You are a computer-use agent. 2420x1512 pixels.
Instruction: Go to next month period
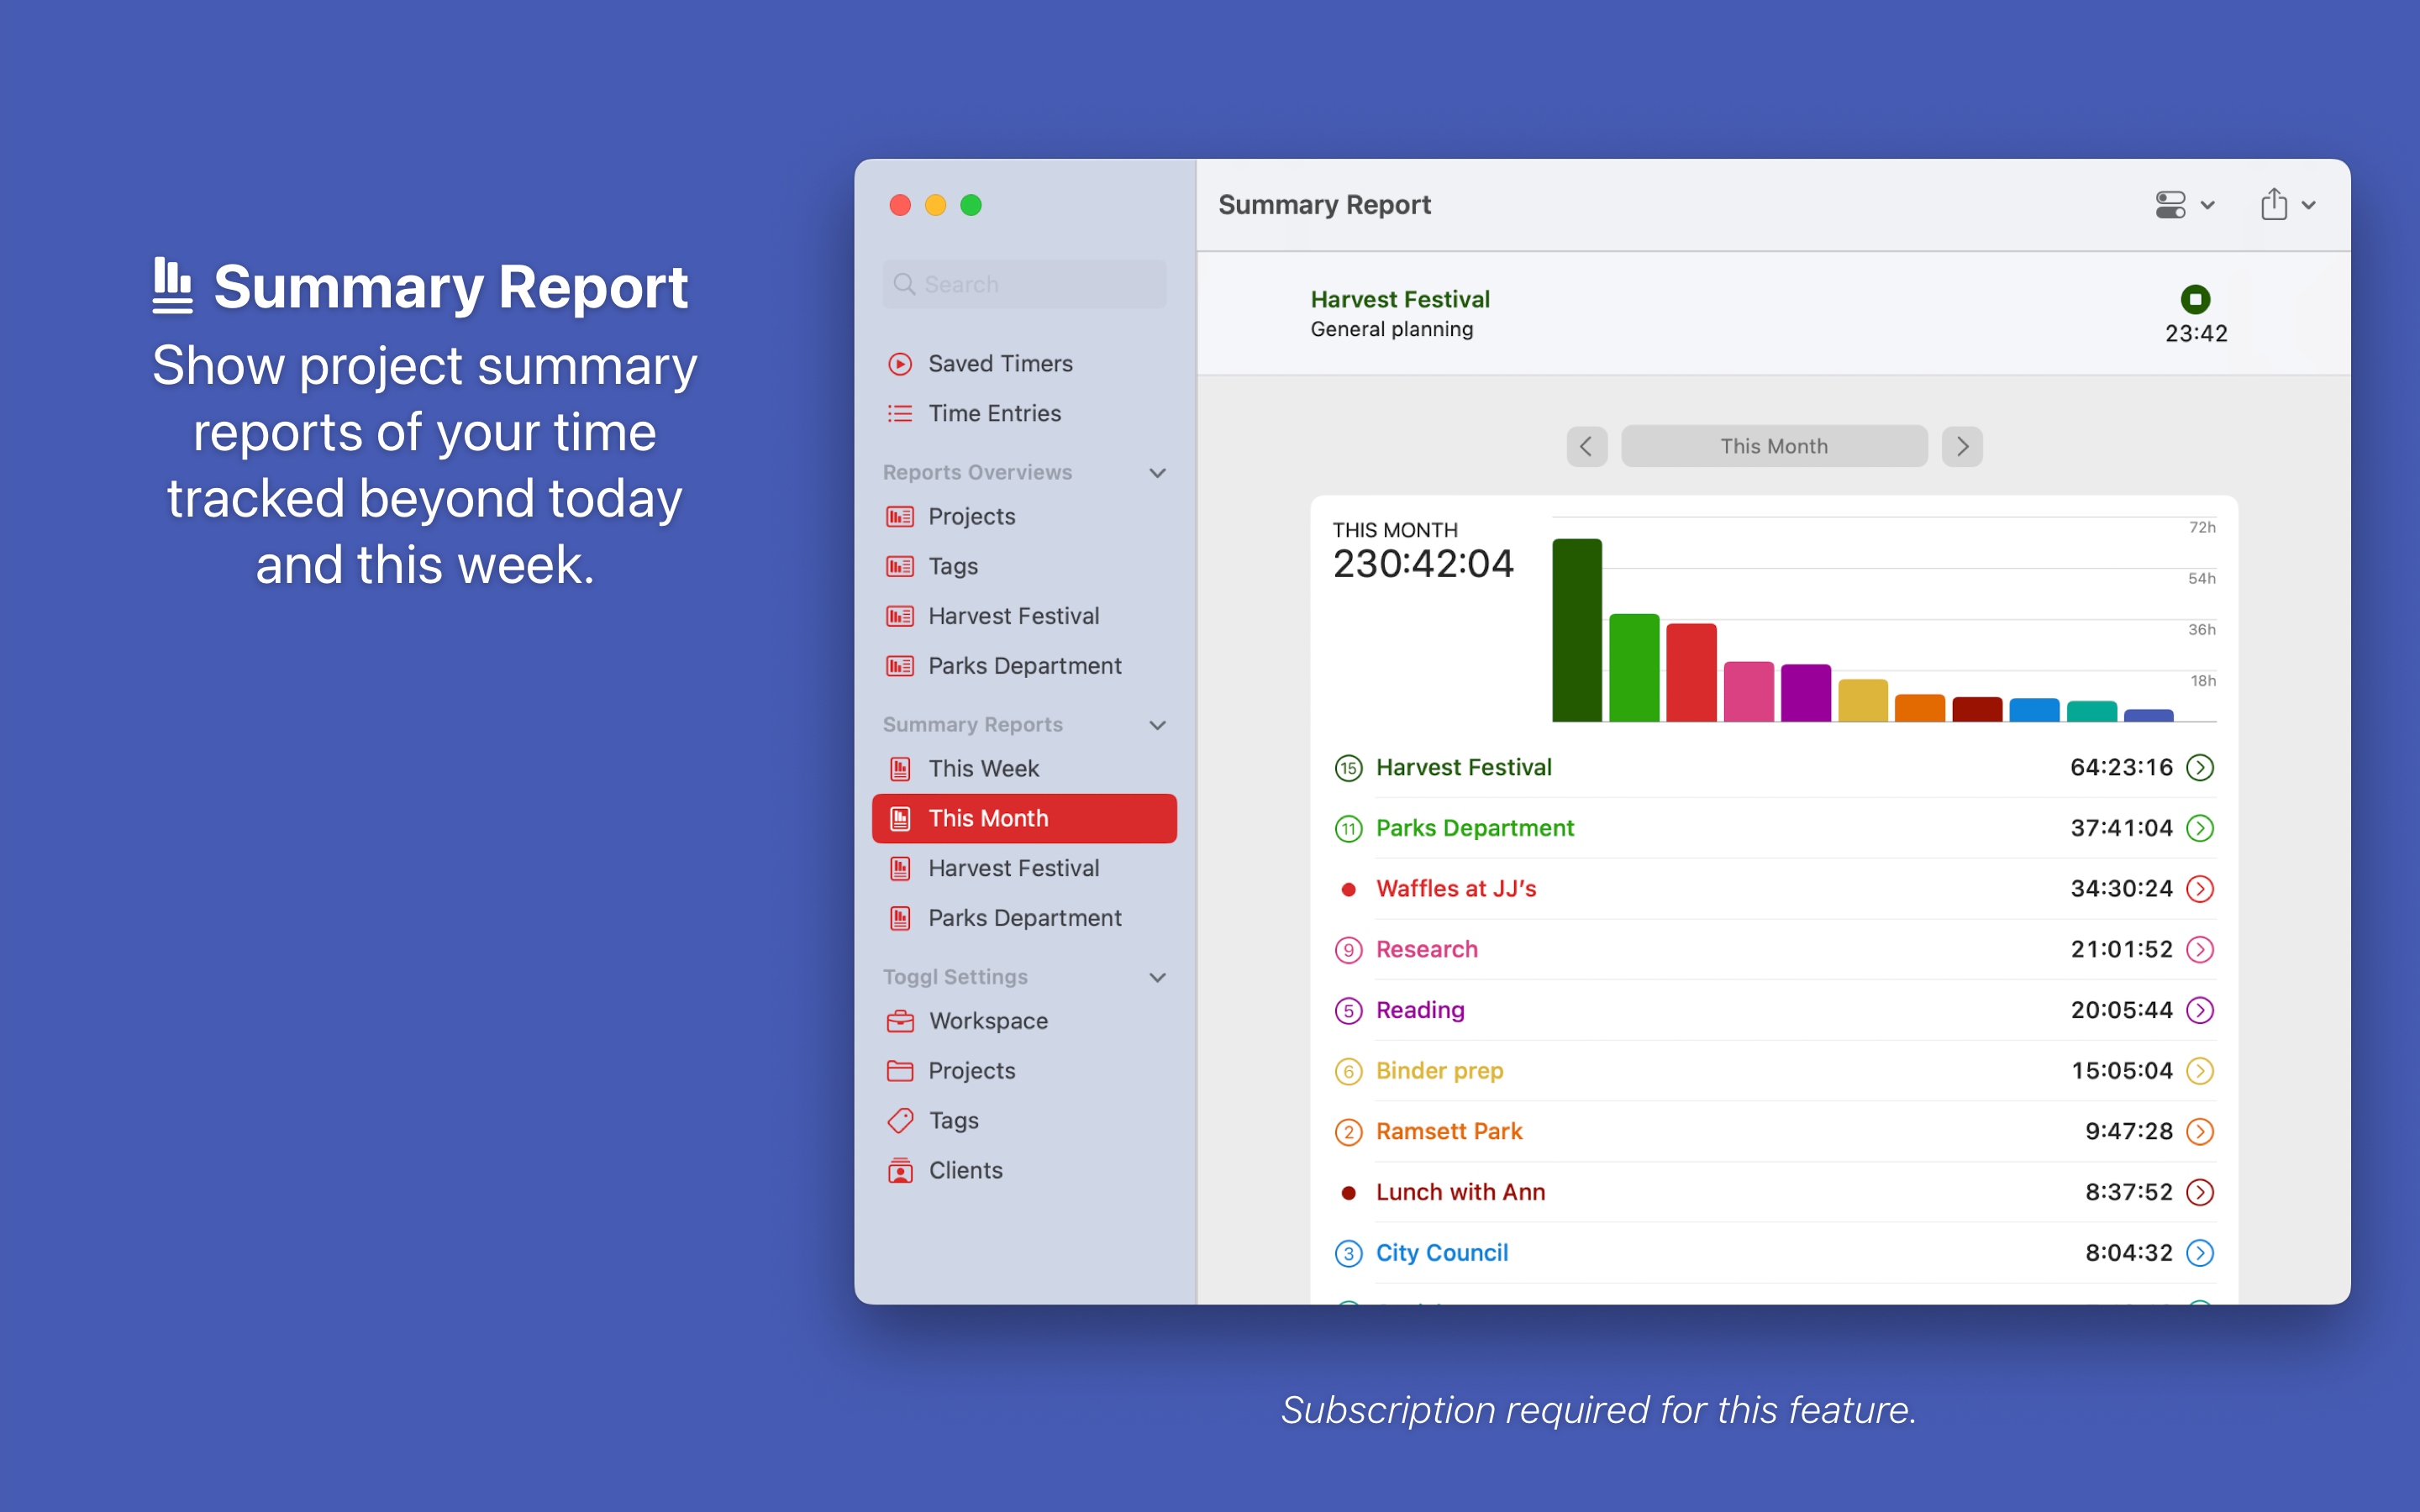[x=1962, y=446]
